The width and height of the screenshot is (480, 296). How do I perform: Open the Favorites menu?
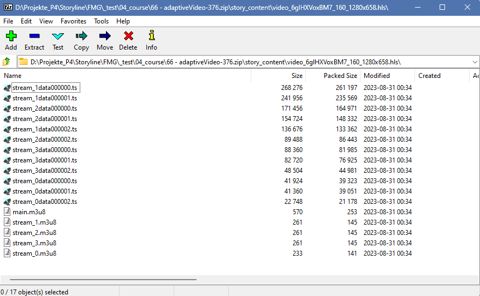coord(73,21)
